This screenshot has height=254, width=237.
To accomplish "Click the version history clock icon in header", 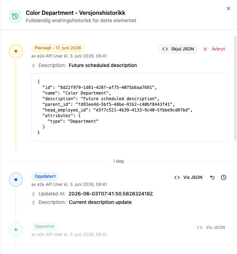I will (15, 16).
